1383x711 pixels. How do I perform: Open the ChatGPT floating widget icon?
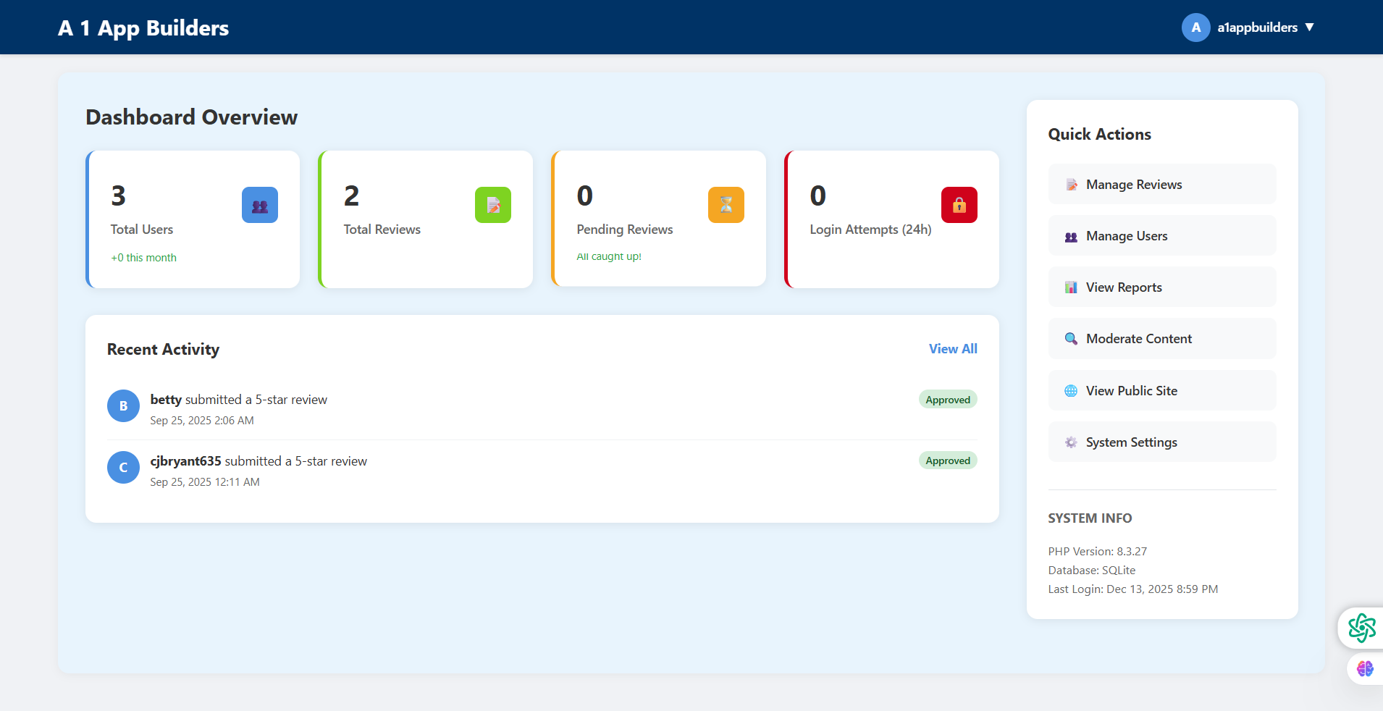tap(1361, 628)
